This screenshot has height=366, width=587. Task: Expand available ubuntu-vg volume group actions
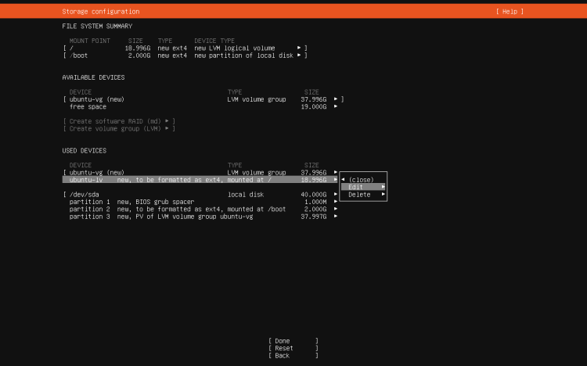click(336, 99)
